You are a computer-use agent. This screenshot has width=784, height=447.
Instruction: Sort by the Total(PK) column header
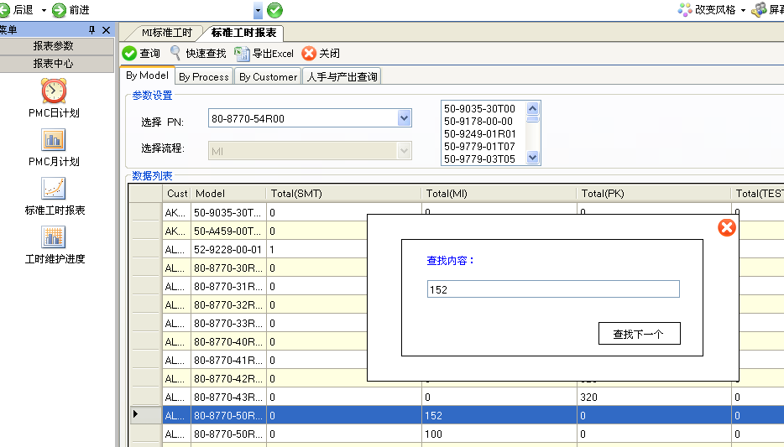tap(654, 194)
